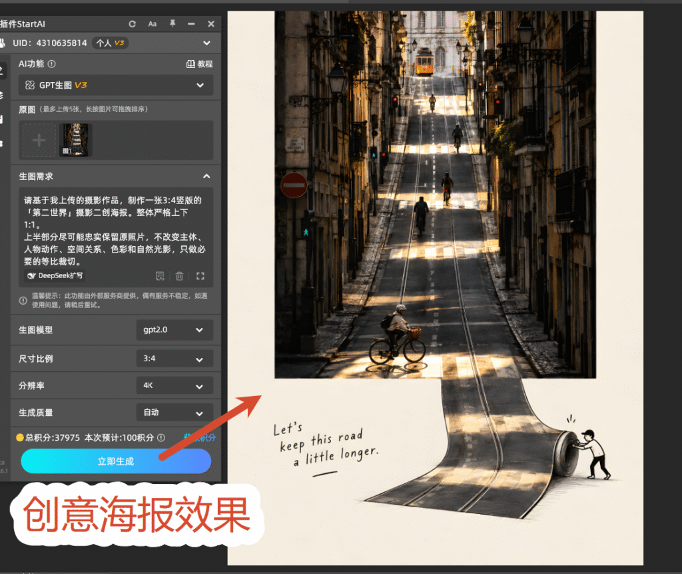This screenshot has height=574, width=682.
Task: Click the DeepSeek扩写 button
Action: 55,276
